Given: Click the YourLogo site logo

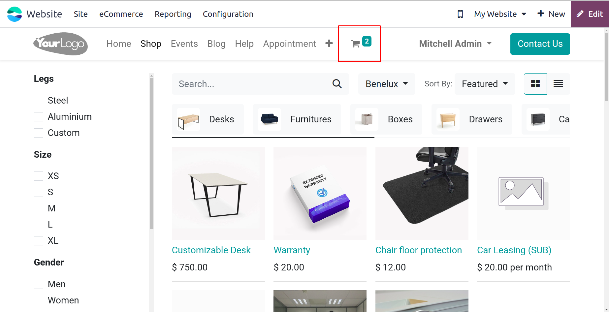Looking at the screenshot, I should coord(61,44).
